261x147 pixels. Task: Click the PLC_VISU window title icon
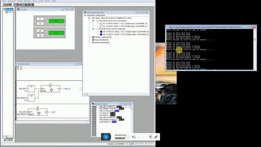tap(18, 9)
